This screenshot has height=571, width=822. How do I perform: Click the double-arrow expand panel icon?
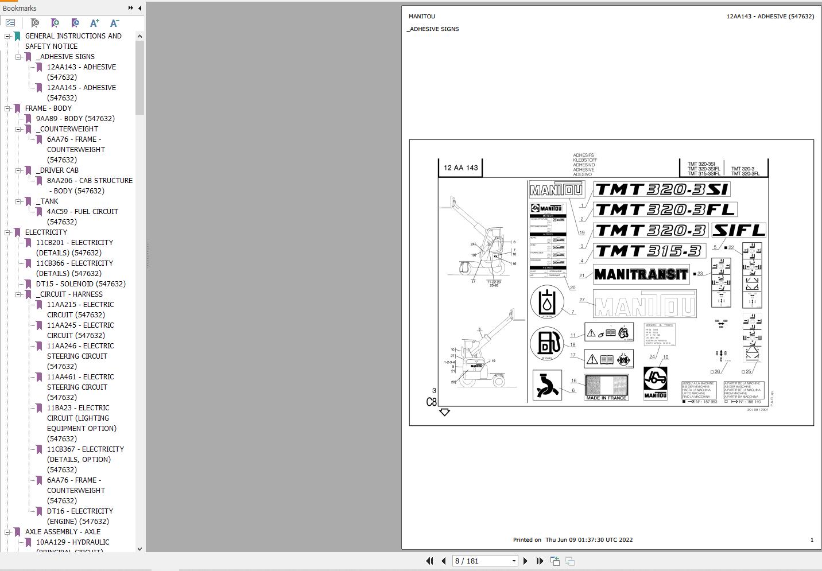coord(131,8)
